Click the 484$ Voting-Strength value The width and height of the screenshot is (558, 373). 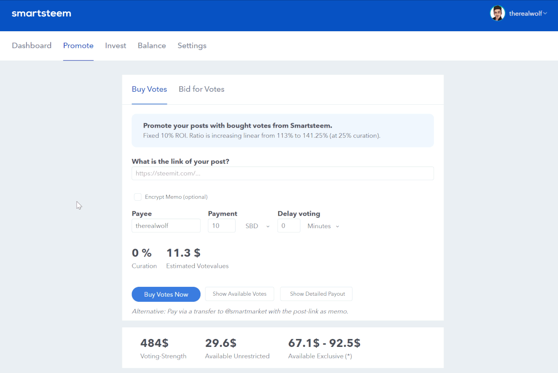tap(154, 343)
